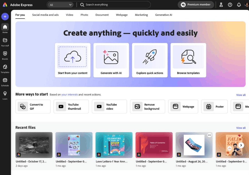Image resolution: width=249 pixels, height=175 pixels.
Task: Open the Schedule calendar icon
Action: (x=5, y=80)
